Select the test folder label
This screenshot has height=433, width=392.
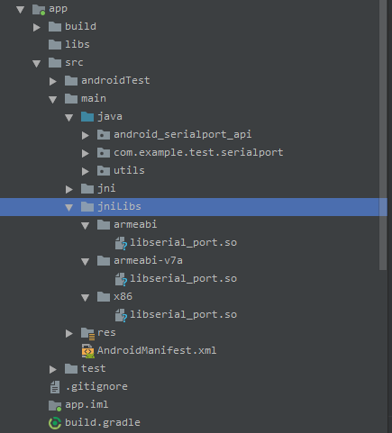[x=93, y=368]
